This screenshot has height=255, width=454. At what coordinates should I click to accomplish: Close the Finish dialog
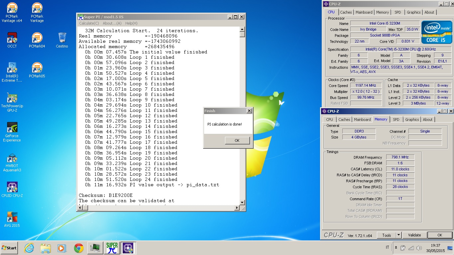tap(249, 111)
